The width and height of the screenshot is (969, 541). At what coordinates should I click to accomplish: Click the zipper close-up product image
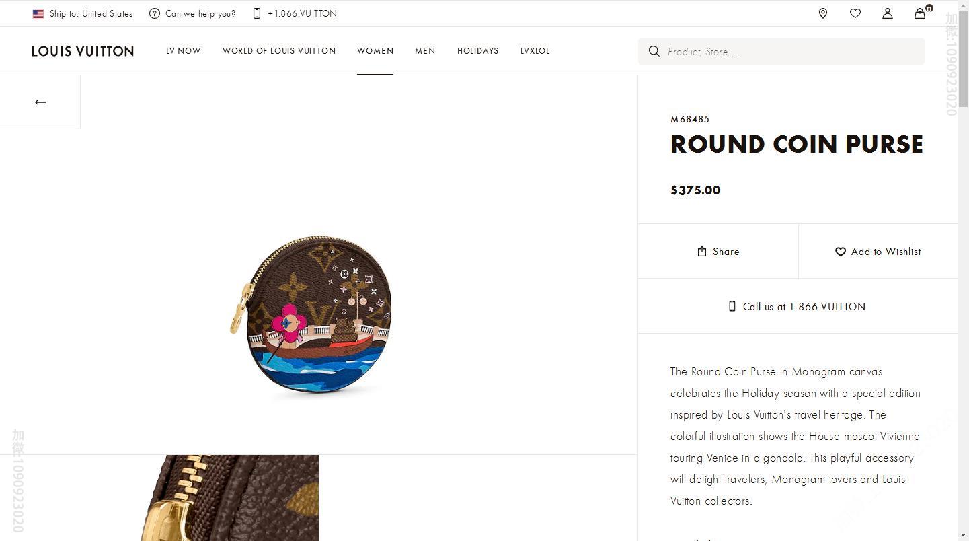229,498
